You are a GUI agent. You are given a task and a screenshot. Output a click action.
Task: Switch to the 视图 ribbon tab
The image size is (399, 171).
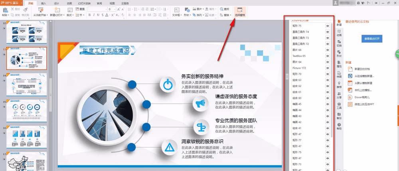point(112,3)
